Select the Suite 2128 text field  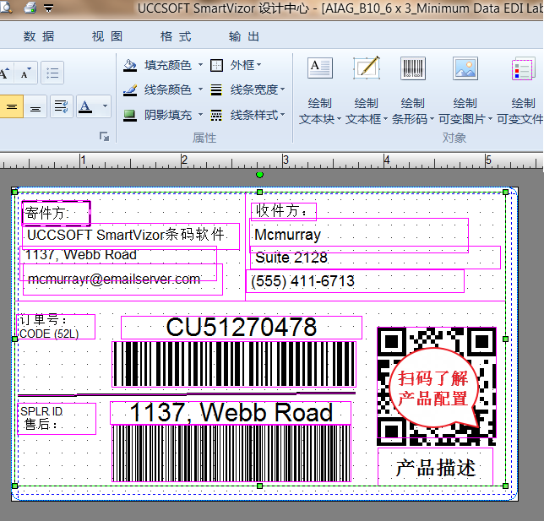click(x=375, y=258)
